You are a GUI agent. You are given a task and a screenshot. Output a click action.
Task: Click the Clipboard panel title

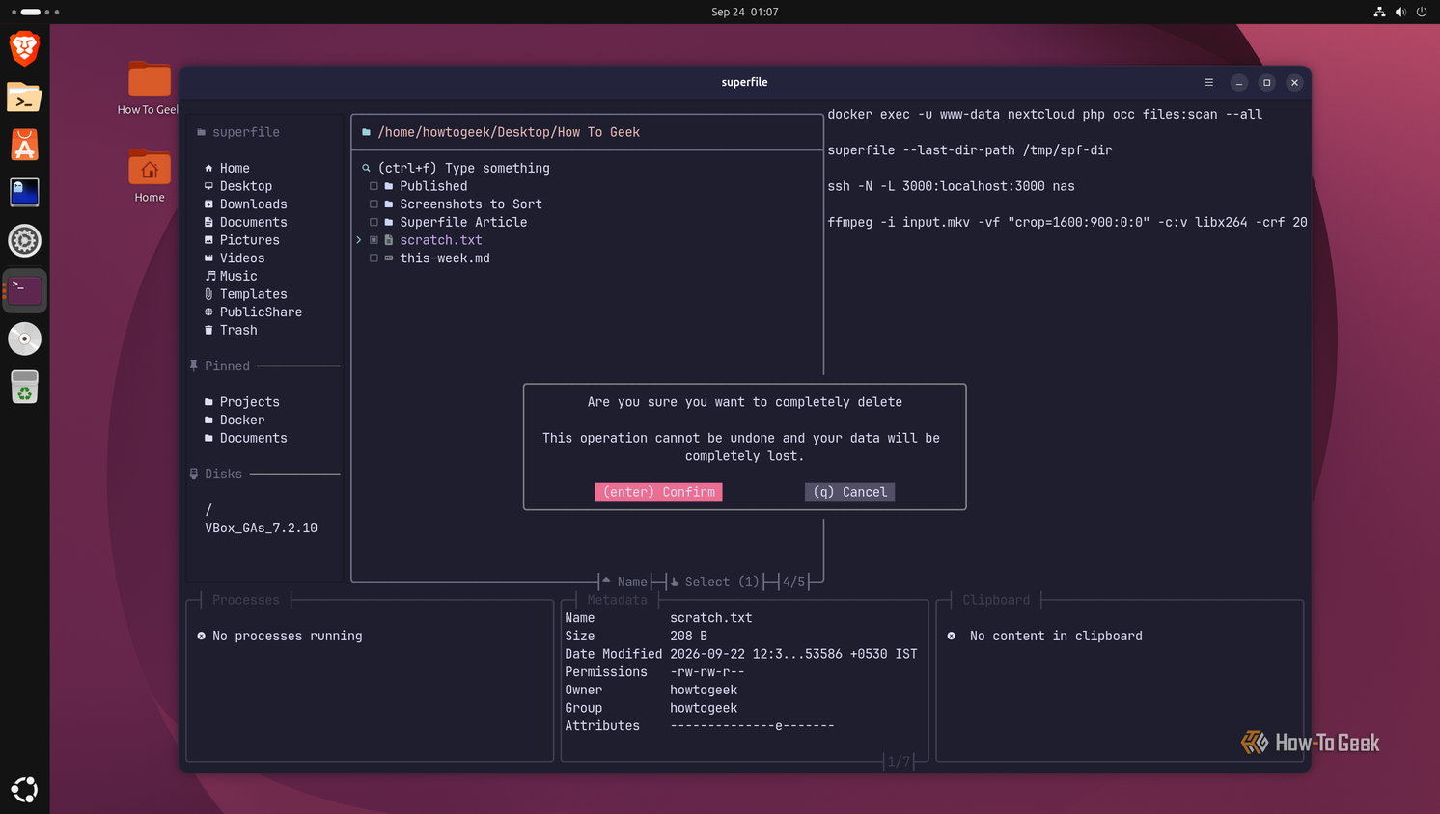click(x=996, y=600)
